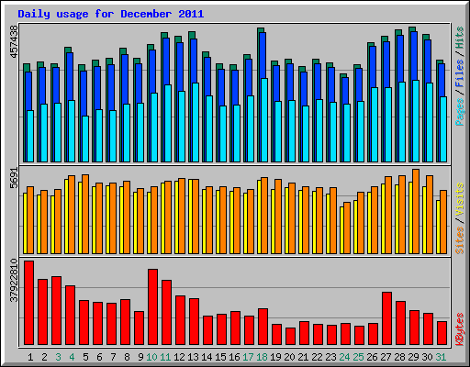Click the red KBytes legend label
Image resolution: width=470 pixels, height=367 pixels.
tap(460, 329)
